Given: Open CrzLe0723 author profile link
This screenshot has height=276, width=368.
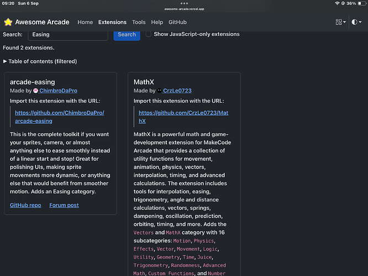Looking at the screenshot, I should pyautogui.click(x=177, y=91).
